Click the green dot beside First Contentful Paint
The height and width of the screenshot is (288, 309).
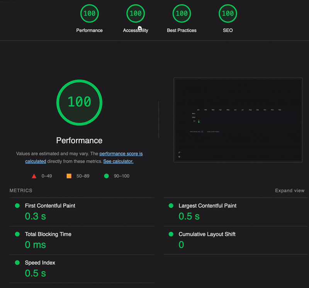click(x=17, y=206)
